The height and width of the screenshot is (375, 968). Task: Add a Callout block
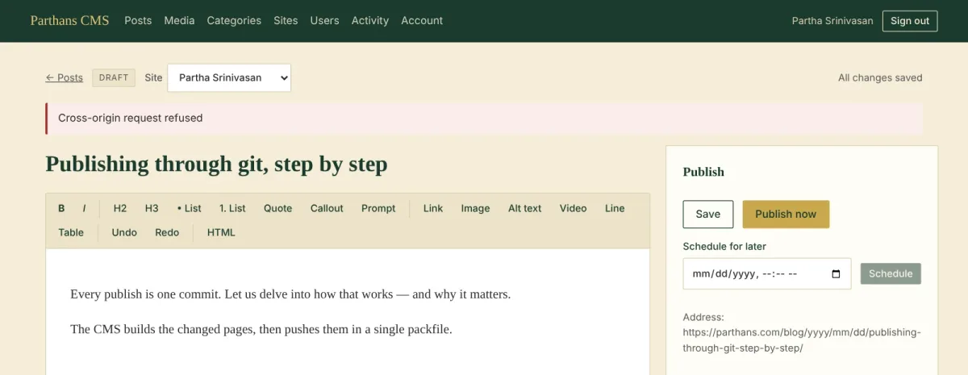327,208
